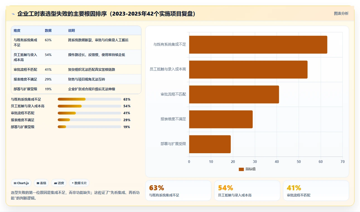Click the 员工抵触与录入成本高 progress bar

[89, 106]
